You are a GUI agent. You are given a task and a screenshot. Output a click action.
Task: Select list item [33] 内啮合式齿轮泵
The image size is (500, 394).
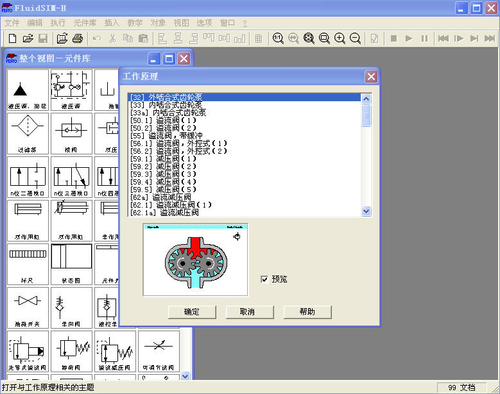click(x=245, y=105)
